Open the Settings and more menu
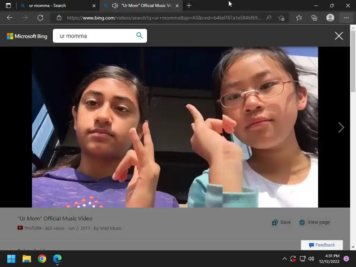Image resolution: width=356 pixels, height=267 pixels. click(346, 18)
